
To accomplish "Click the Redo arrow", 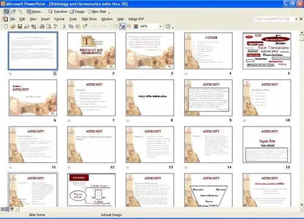I will pos(103,26).
